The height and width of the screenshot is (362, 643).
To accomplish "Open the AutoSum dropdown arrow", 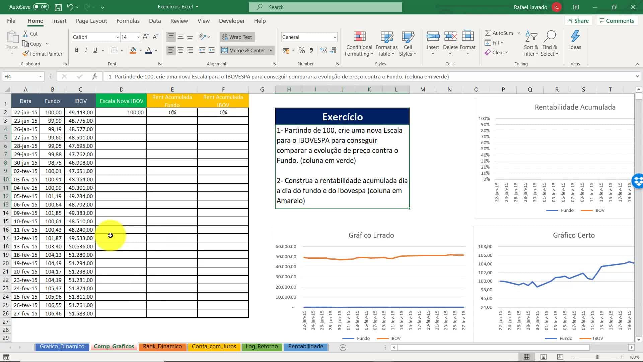I will 519,33.
